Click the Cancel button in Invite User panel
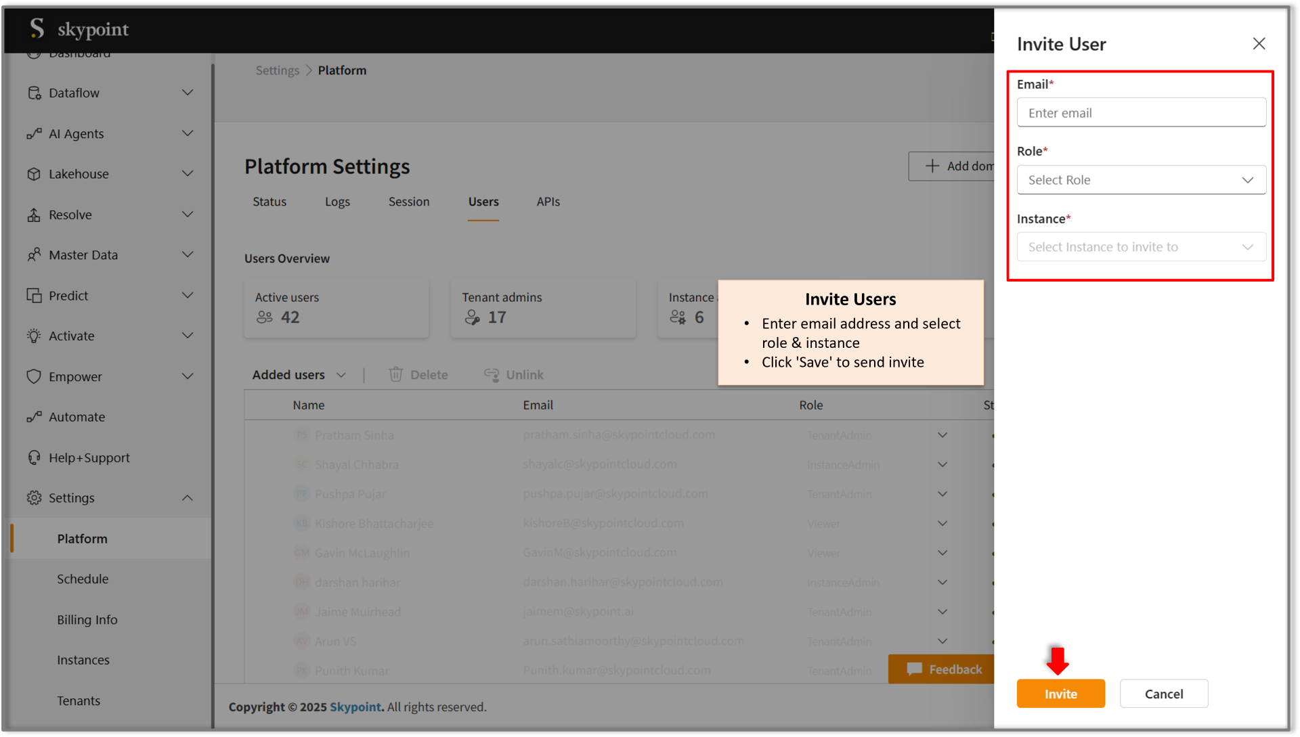 [x=1164, y=693]
